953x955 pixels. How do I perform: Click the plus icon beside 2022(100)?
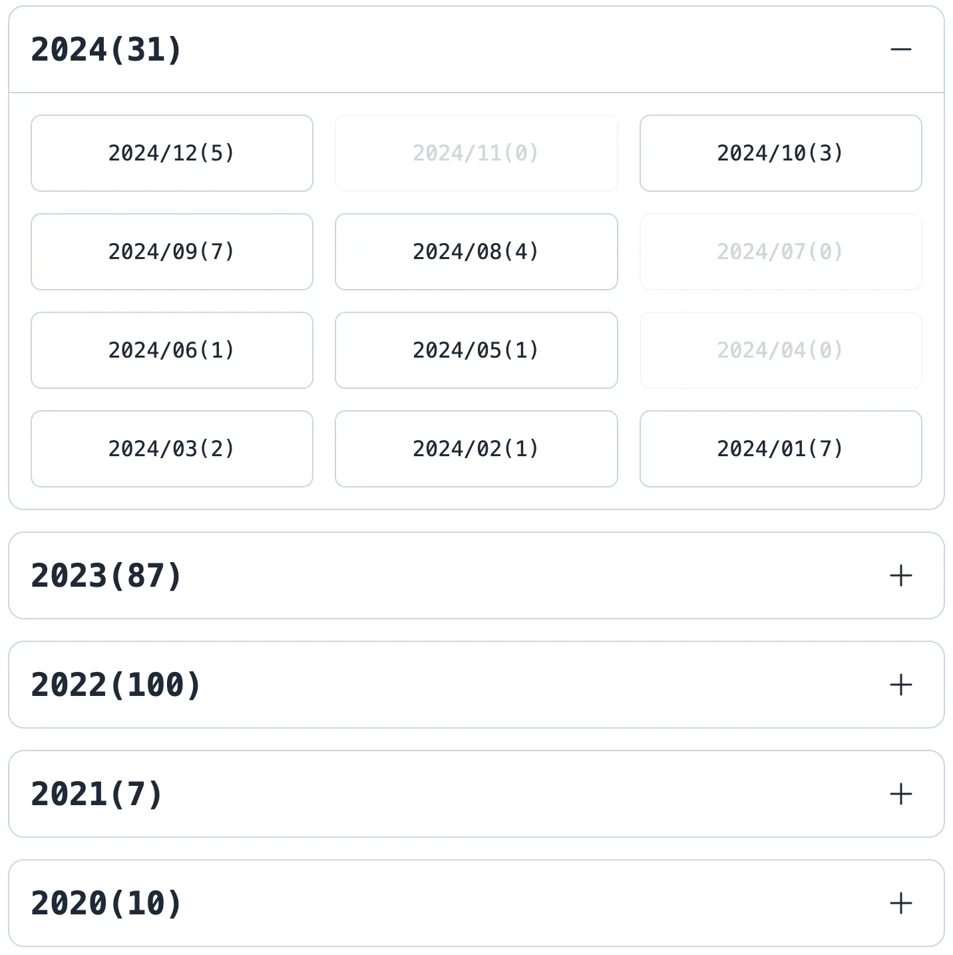click(900, 685)
